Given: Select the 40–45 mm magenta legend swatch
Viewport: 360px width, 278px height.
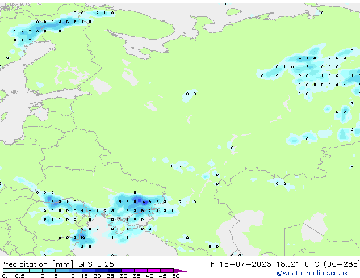Looking at the screenshot, I should [x=154, y=271].
